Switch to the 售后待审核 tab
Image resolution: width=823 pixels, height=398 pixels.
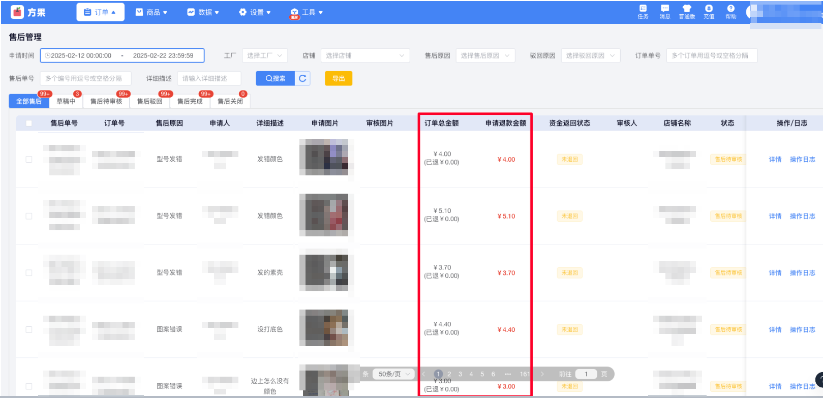tap(106, 101)
